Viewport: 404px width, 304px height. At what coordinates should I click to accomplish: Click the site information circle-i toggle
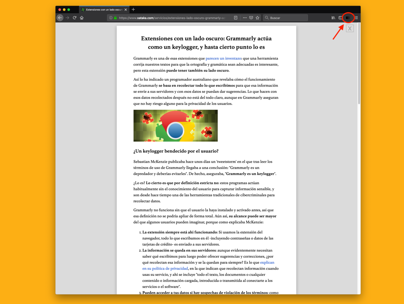[x=111, y=18]
